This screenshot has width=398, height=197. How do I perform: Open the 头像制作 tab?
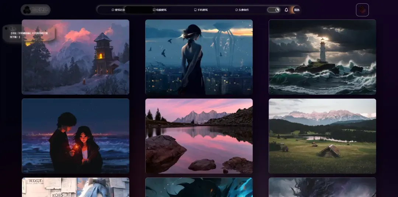[242, 10]
